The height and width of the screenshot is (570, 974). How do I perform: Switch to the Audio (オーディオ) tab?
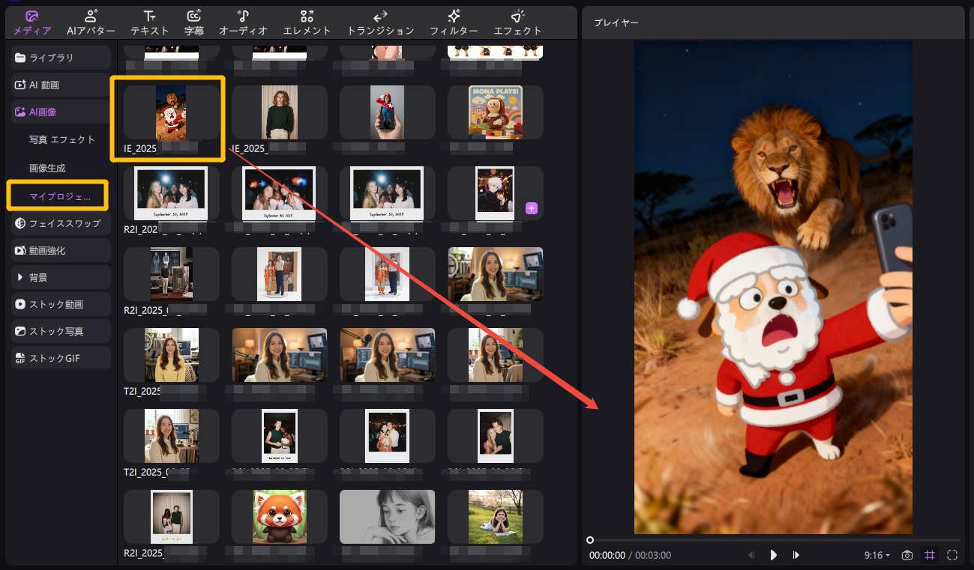click(243, 22)
